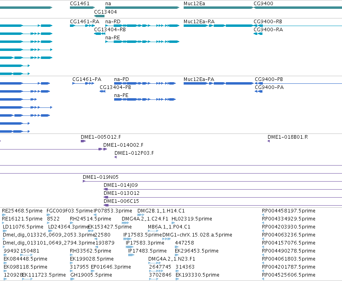Select EST GH19005.5prime

pyautogui.click(x=91, y=275)
